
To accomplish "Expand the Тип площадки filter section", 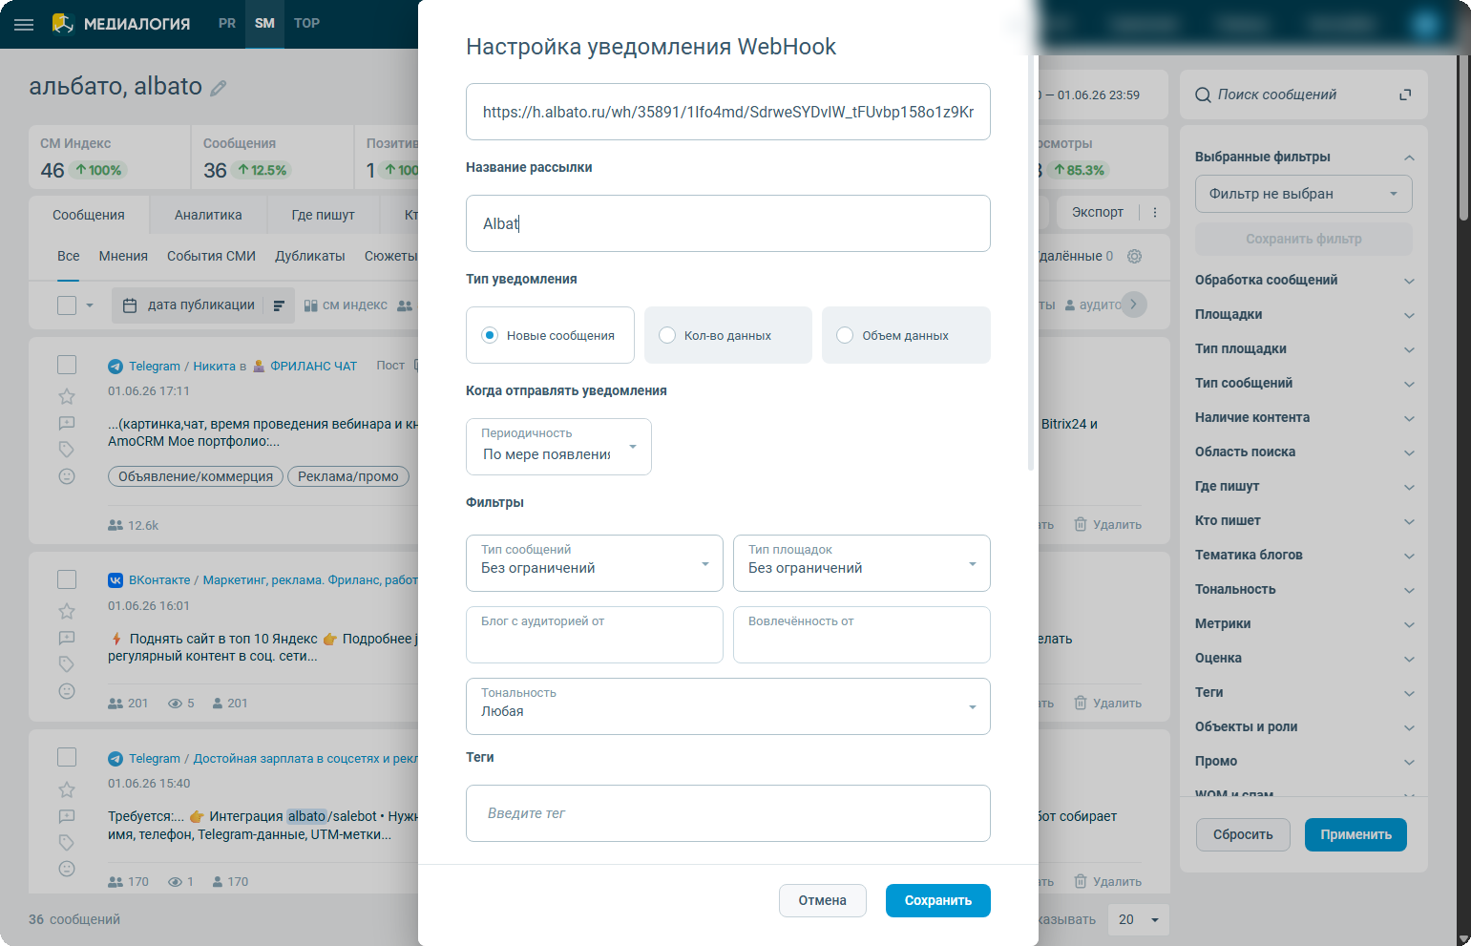I will pyautogui.click(x=1304, y=348).
